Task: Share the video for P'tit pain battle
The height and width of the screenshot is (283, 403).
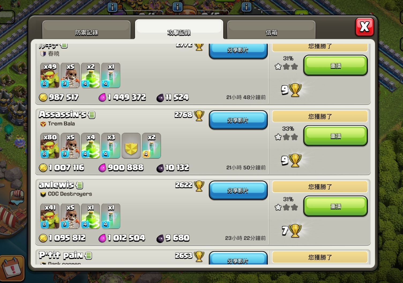Action: tap(238, 258)
